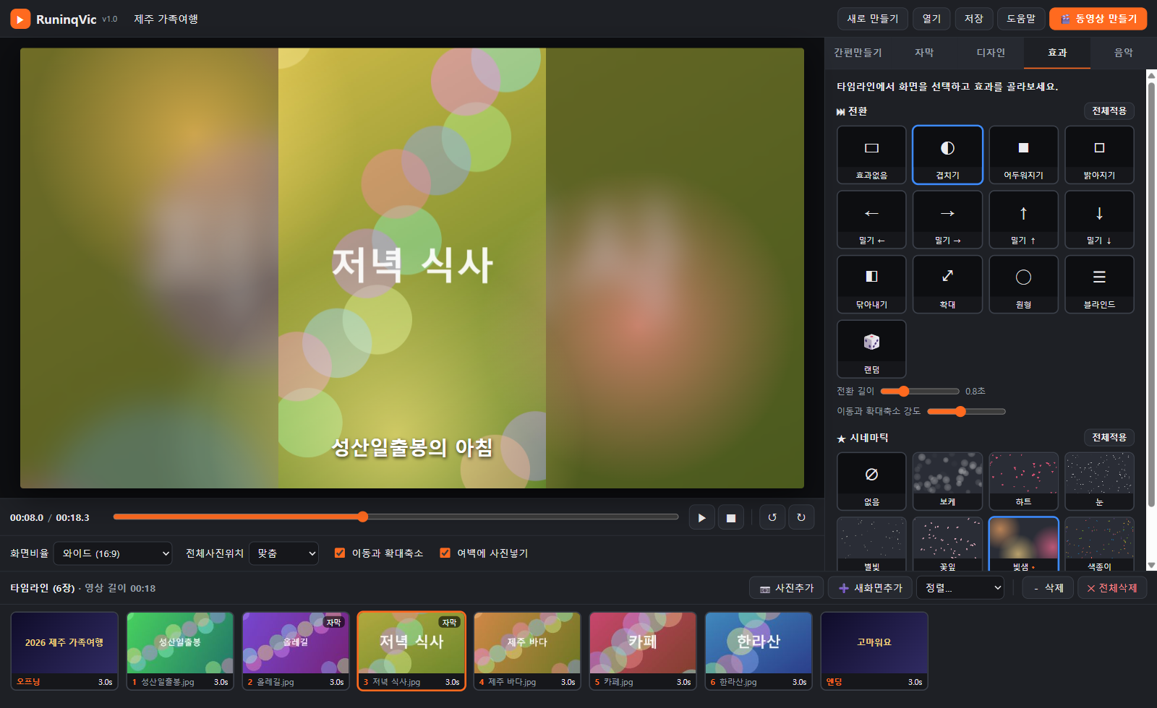Apply the 밀기 ↓ down push transition

coord(1099,220)
